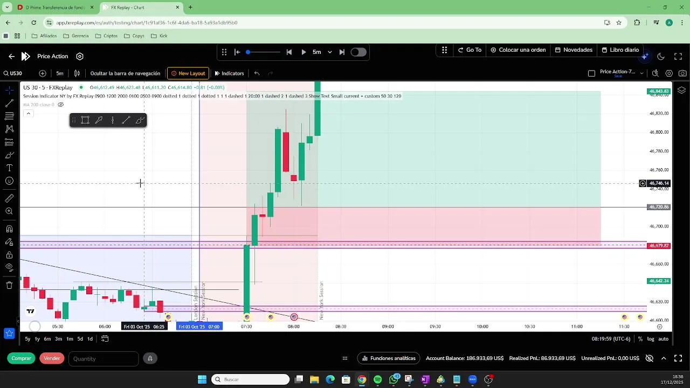Delete drawings with the trash icon
The height and width of the screenshot is (388, 690).
[x=9, y=285]
